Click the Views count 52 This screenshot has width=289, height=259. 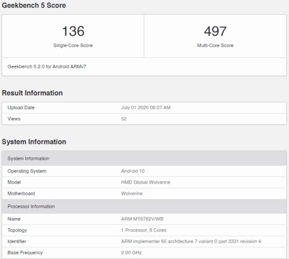124,119
